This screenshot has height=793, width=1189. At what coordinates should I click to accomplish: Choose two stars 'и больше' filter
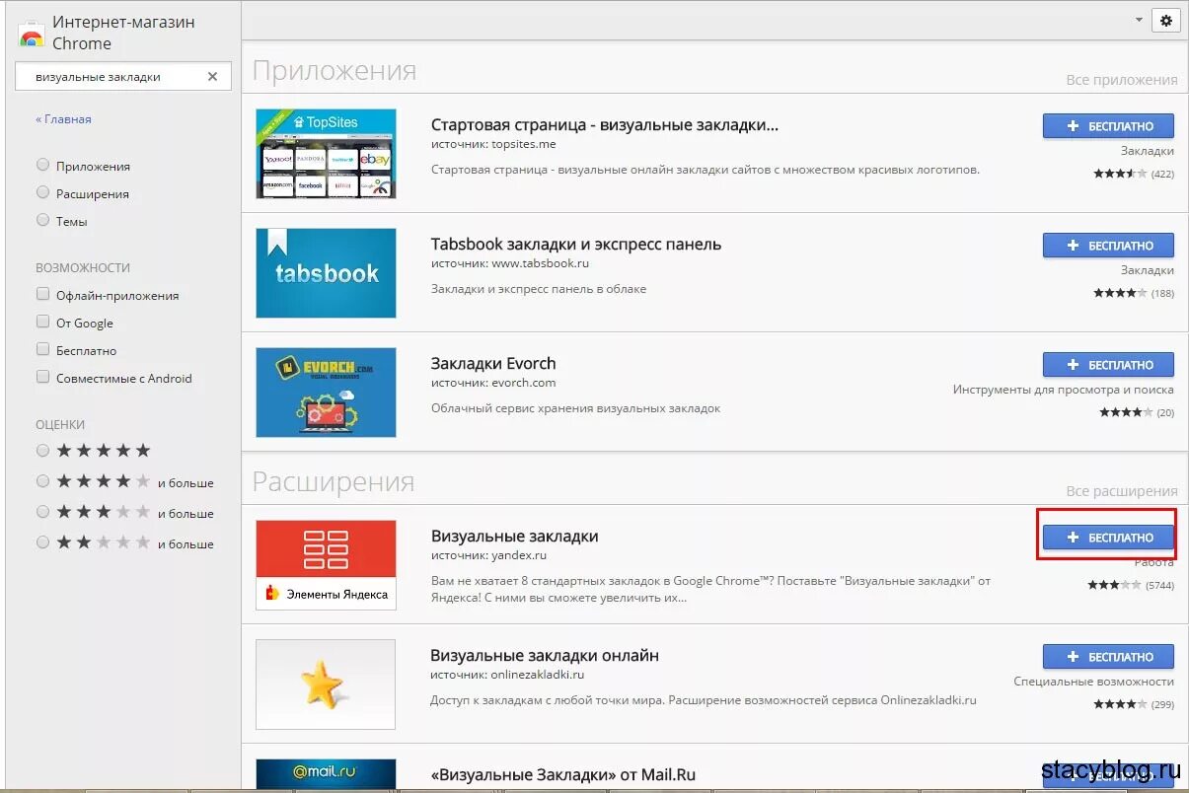click(x=42, y=543)
